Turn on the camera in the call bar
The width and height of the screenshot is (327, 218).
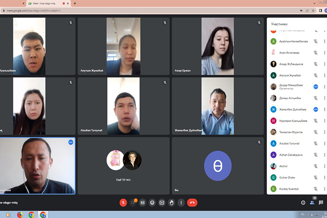coord(133,203)
